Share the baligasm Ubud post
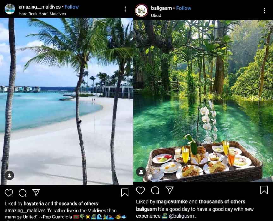This screenshot has width=273, height=221. (170, 190)
